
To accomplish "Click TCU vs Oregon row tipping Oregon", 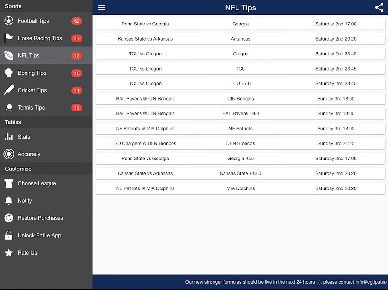I will coord(241,54).
